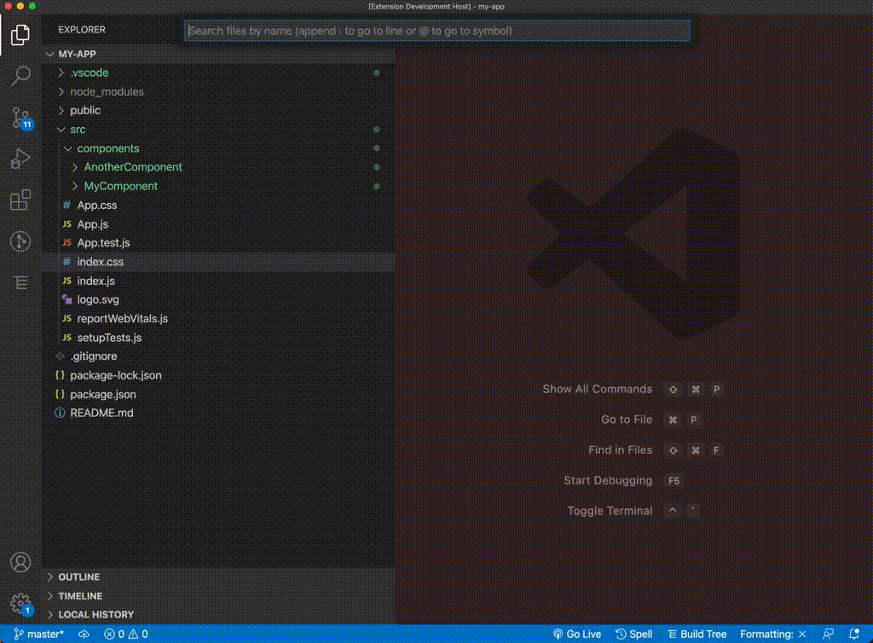Expand the TIMELINE section
Viewport: 873px width, 643px height.
click(218, 596)
